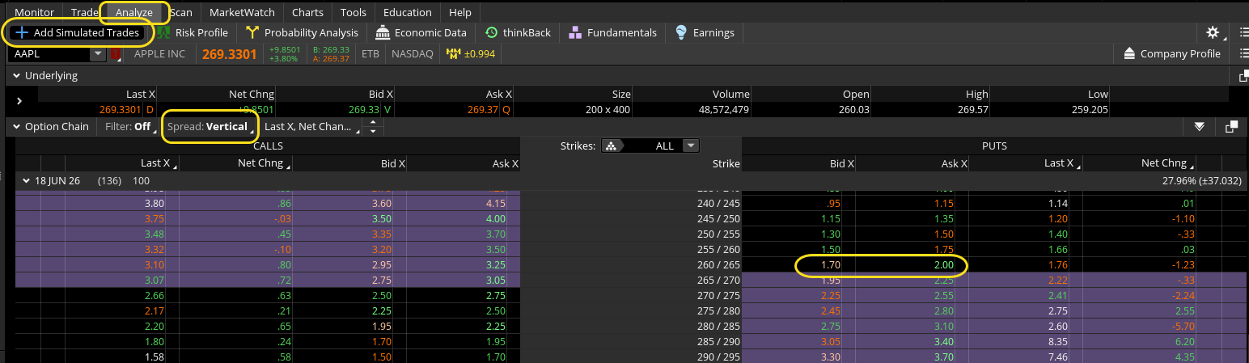Open the Company Profile panel

tap(1171, 53)
